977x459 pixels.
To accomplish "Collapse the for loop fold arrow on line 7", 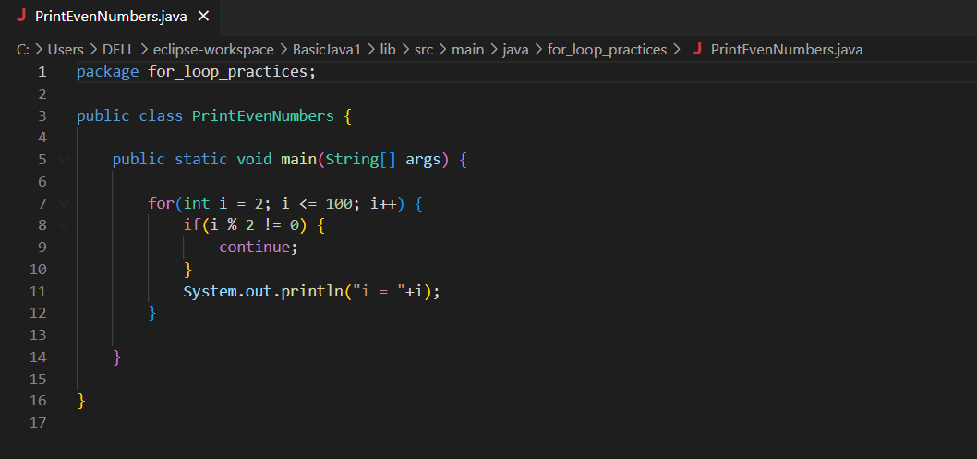I will [x=64, y=204].
